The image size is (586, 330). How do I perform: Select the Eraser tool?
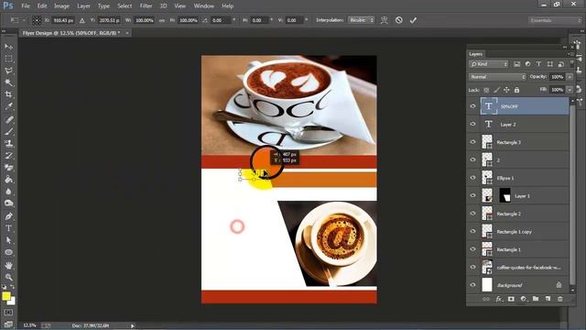8,168
